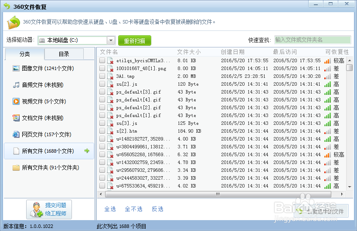The image size is (357, 231).
Task: Click the file icon for u=675533634 entry
Action: click(x=110, y=186)
